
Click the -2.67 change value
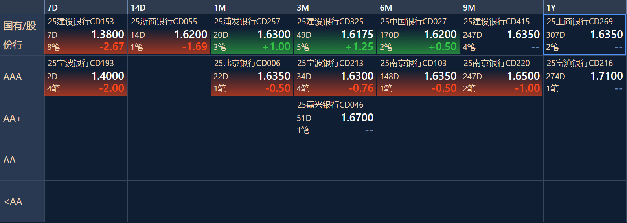pyautogui.click(x=112, y=47)
